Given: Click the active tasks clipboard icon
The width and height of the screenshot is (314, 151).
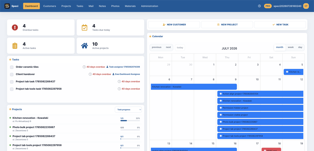Looking at the screenshot, I should [x=15, y=46].
